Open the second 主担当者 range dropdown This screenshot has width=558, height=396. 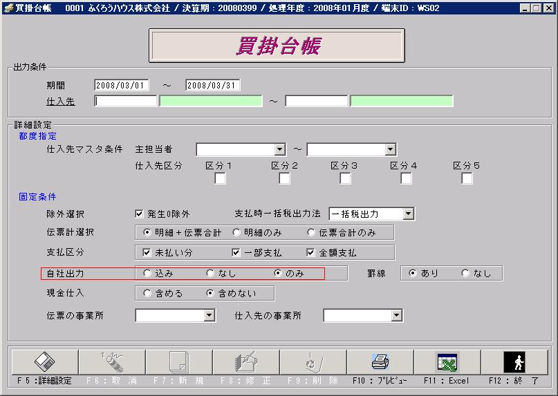(x=391, y=149)
